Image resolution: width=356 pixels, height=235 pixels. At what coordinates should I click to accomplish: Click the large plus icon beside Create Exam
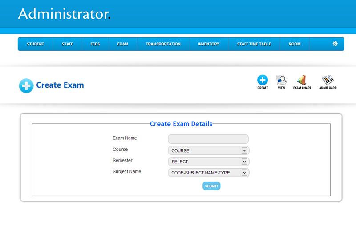(x=26, y=85)
